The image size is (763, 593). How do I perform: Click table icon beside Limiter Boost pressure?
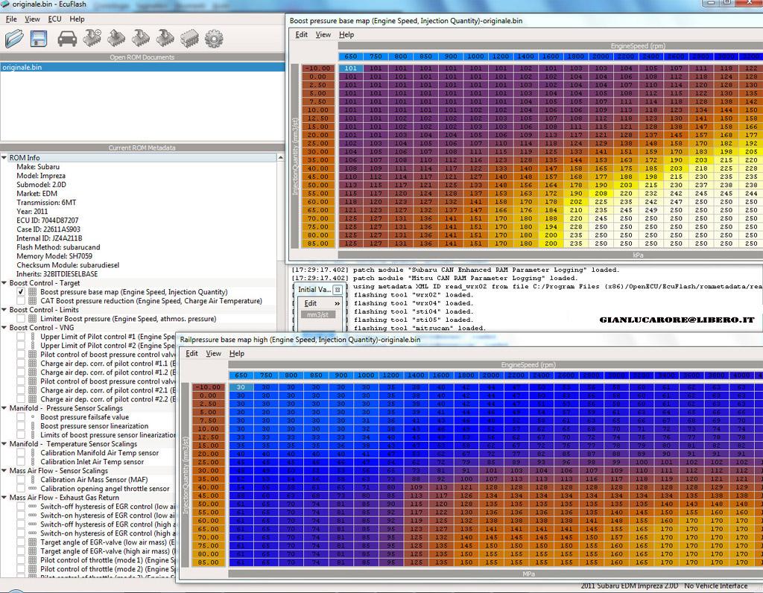tap(32, 319)
